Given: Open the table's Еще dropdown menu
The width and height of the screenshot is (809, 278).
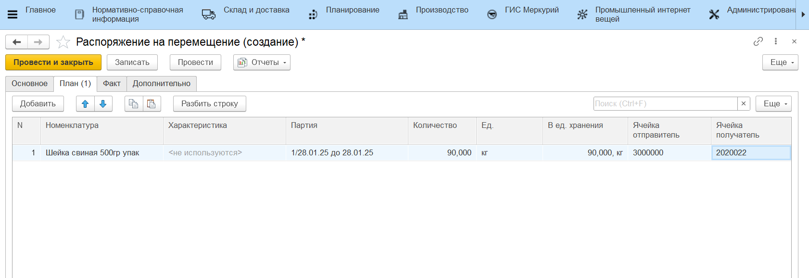Looking at the screenshot, I should [773, 104].
